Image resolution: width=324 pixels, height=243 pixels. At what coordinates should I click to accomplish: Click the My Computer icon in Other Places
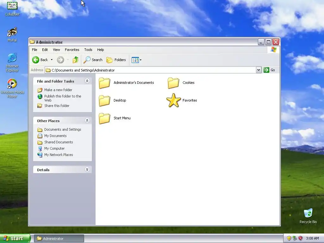tap(40, 149)
